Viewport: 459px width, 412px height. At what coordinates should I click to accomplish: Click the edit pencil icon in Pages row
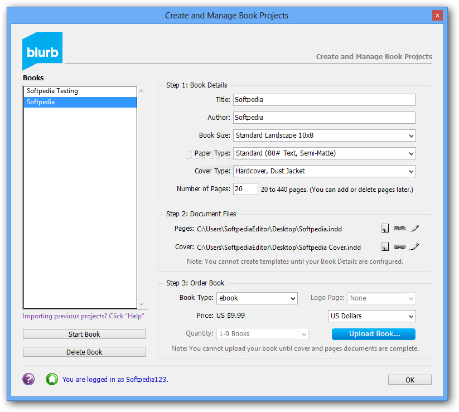414,228
